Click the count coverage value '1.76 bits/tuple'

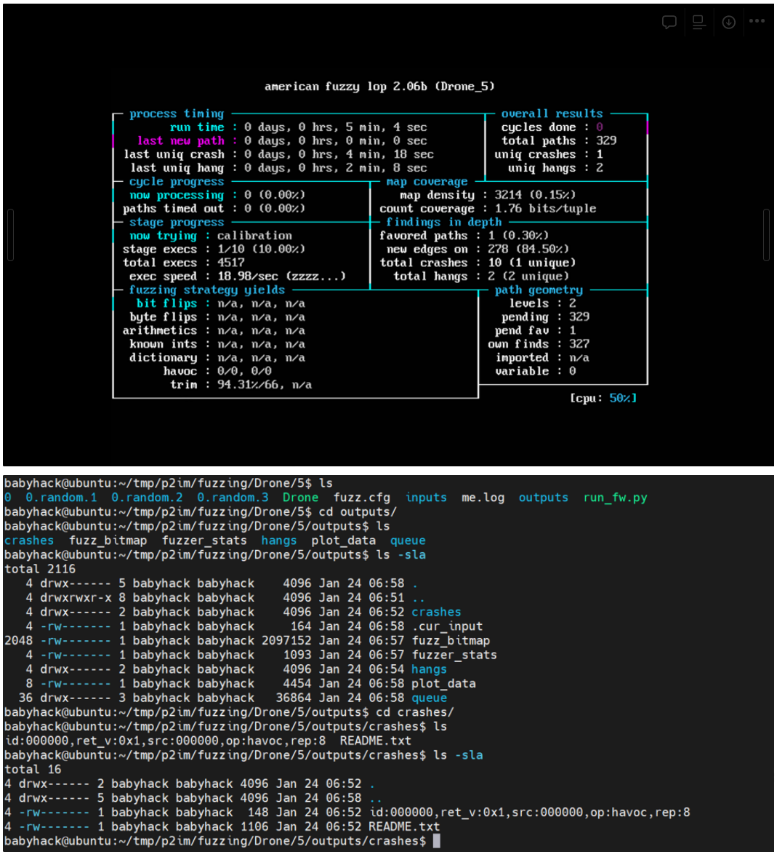[x=545, y=209]
